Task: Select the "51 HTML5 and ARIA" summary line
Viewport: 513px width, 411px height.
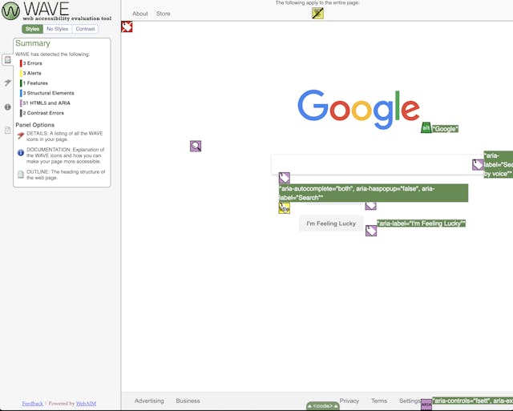Action: [45, 103]
